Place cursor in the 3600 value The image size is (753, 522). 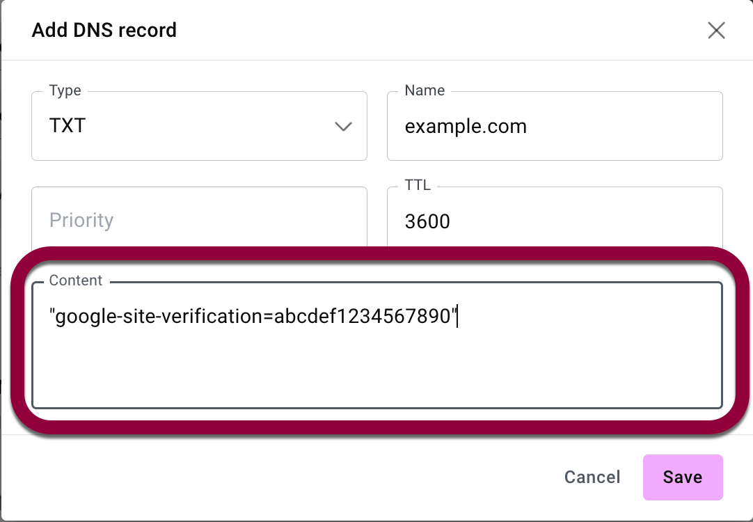pos(427,221)
